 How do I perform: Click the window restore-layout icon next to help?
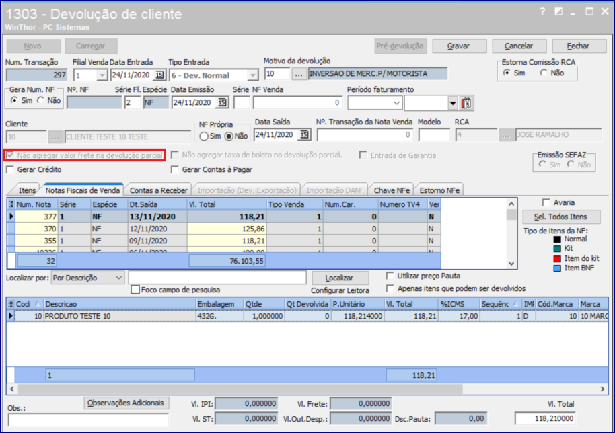[x=558, y=12]
